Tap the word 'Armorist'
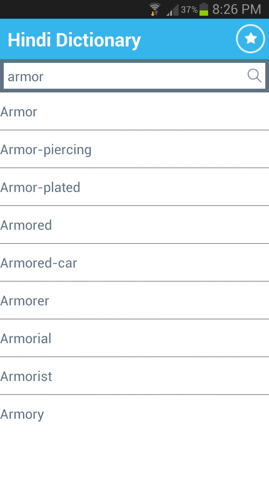Screen dimensions: 269x479 coord(134,376)
